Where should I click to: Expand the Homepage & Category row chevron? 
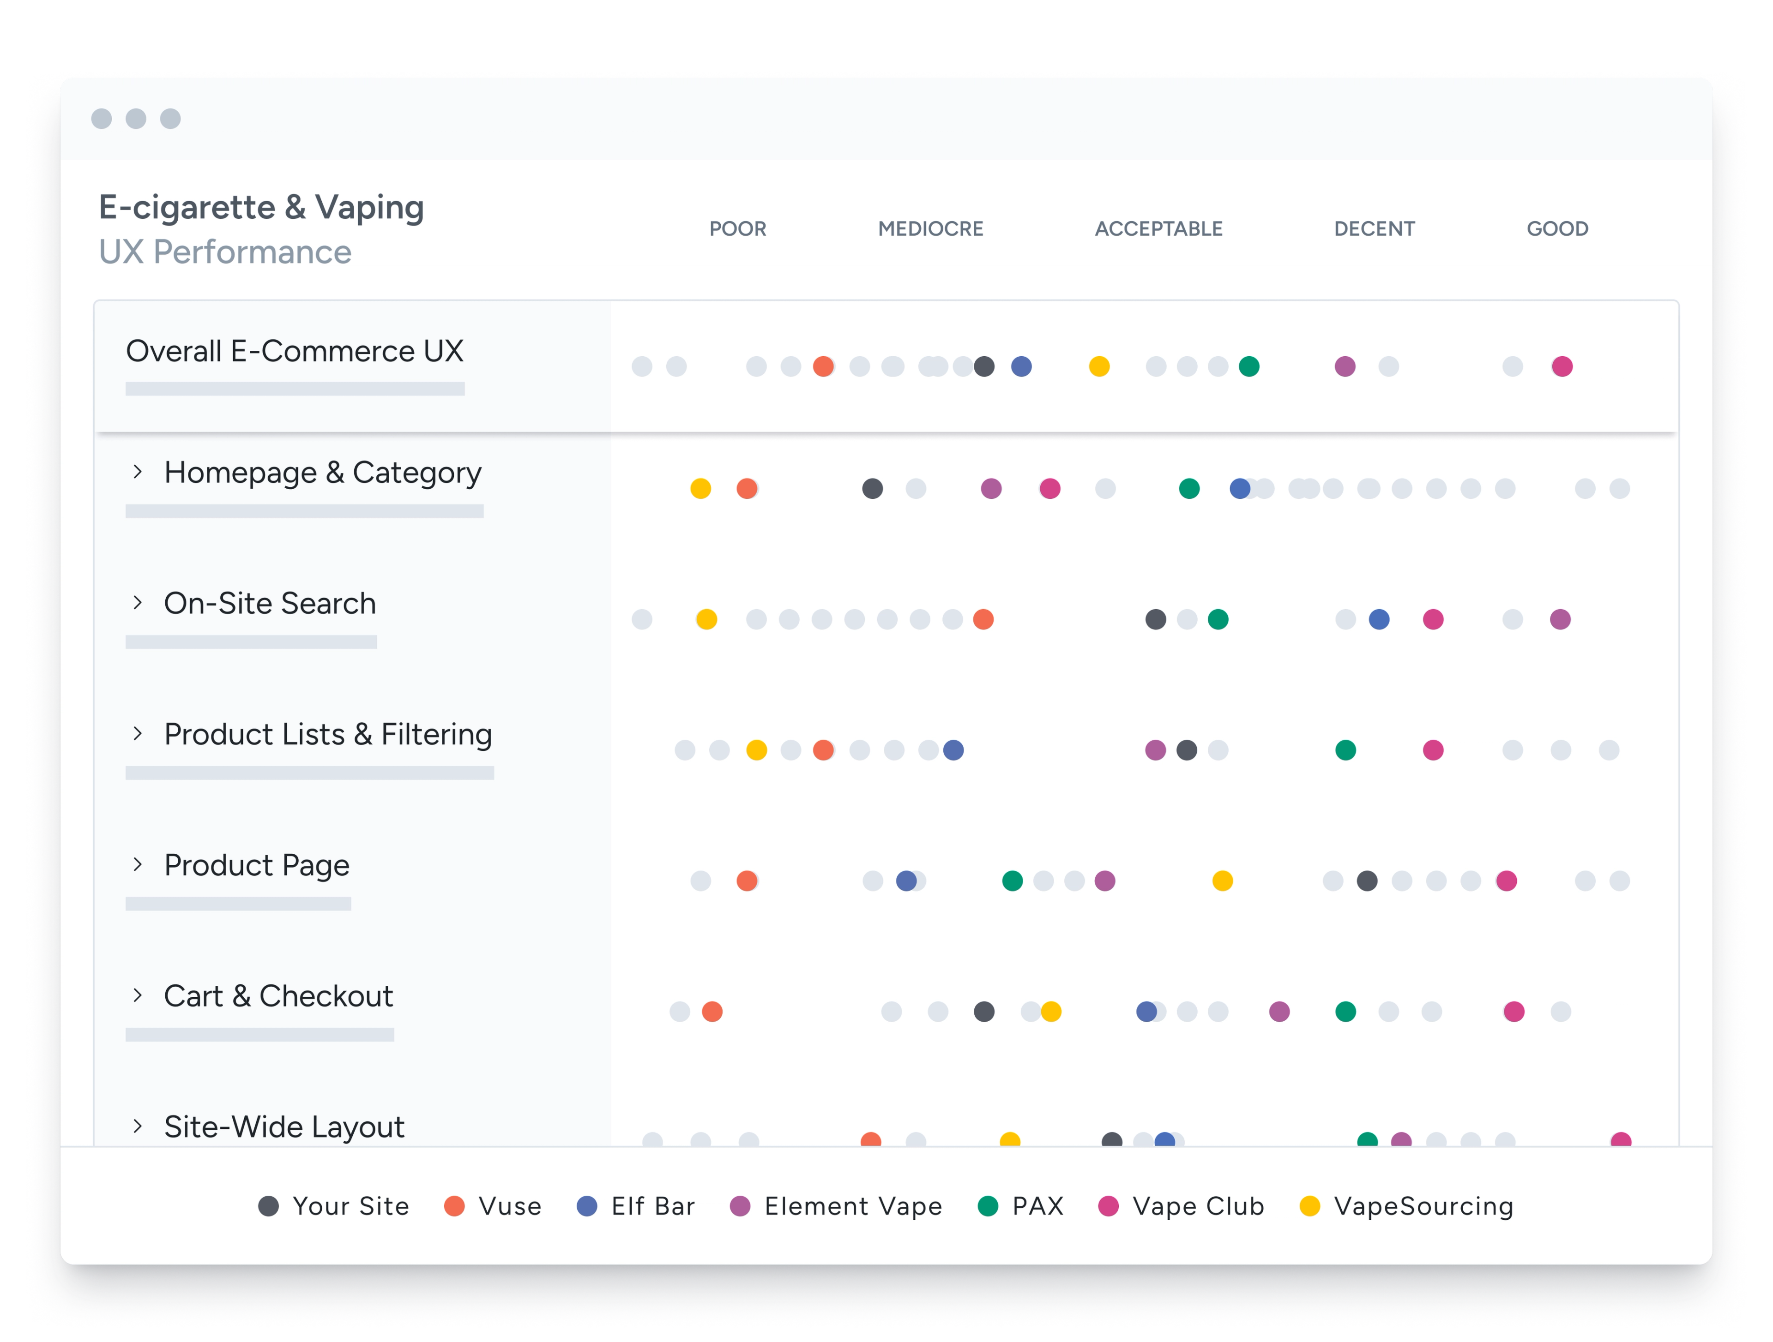[x=138, y=472]
